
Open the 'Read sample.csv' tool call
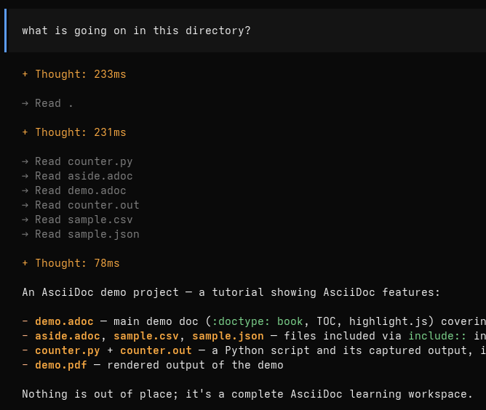77,220
